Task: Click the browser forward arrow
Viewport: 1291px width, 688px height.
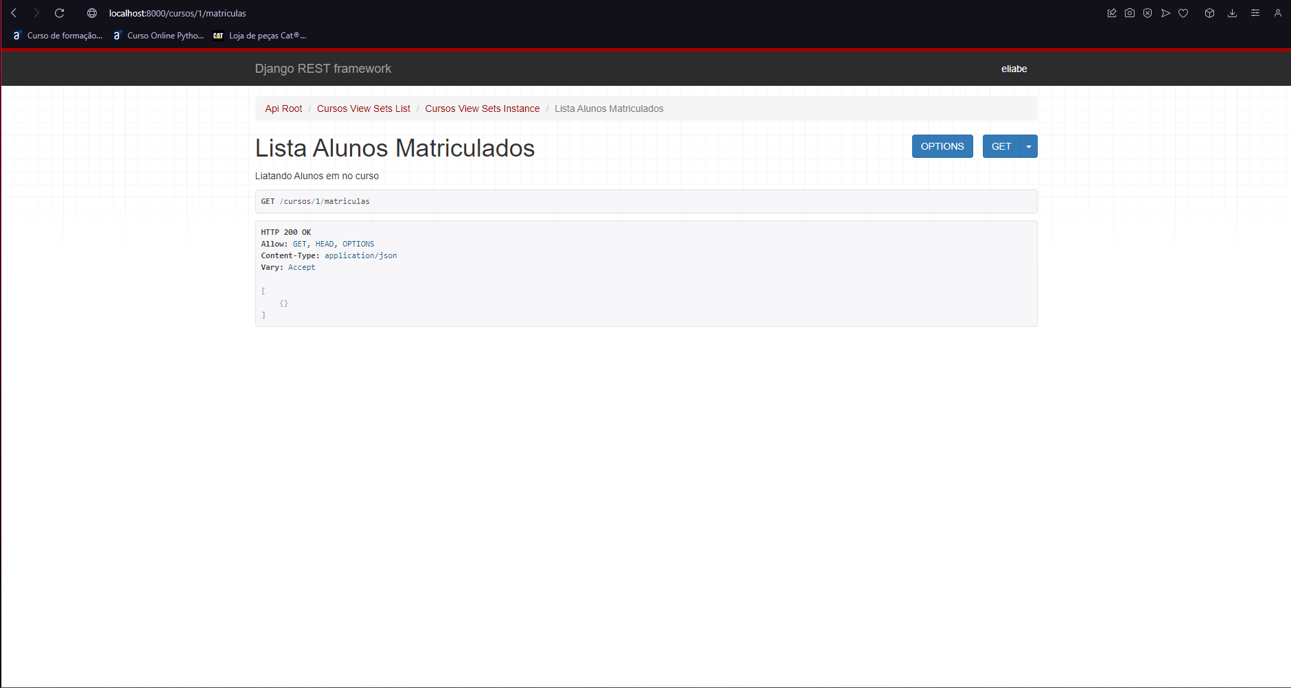Action: 37,13
